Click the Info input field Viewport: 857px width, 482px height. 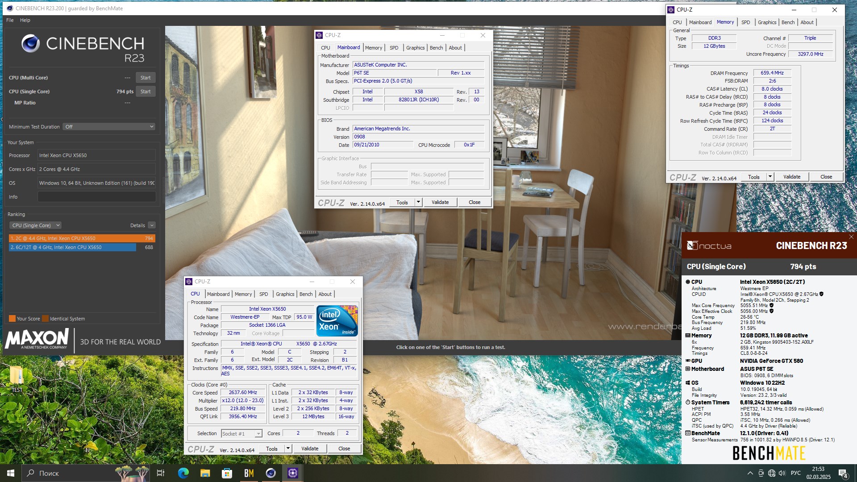tap(96, 197)
